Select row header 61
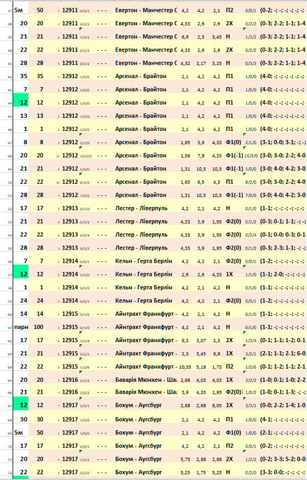This screenshot has width=307, height=480. pyautogui.click(x=10, y=328)
